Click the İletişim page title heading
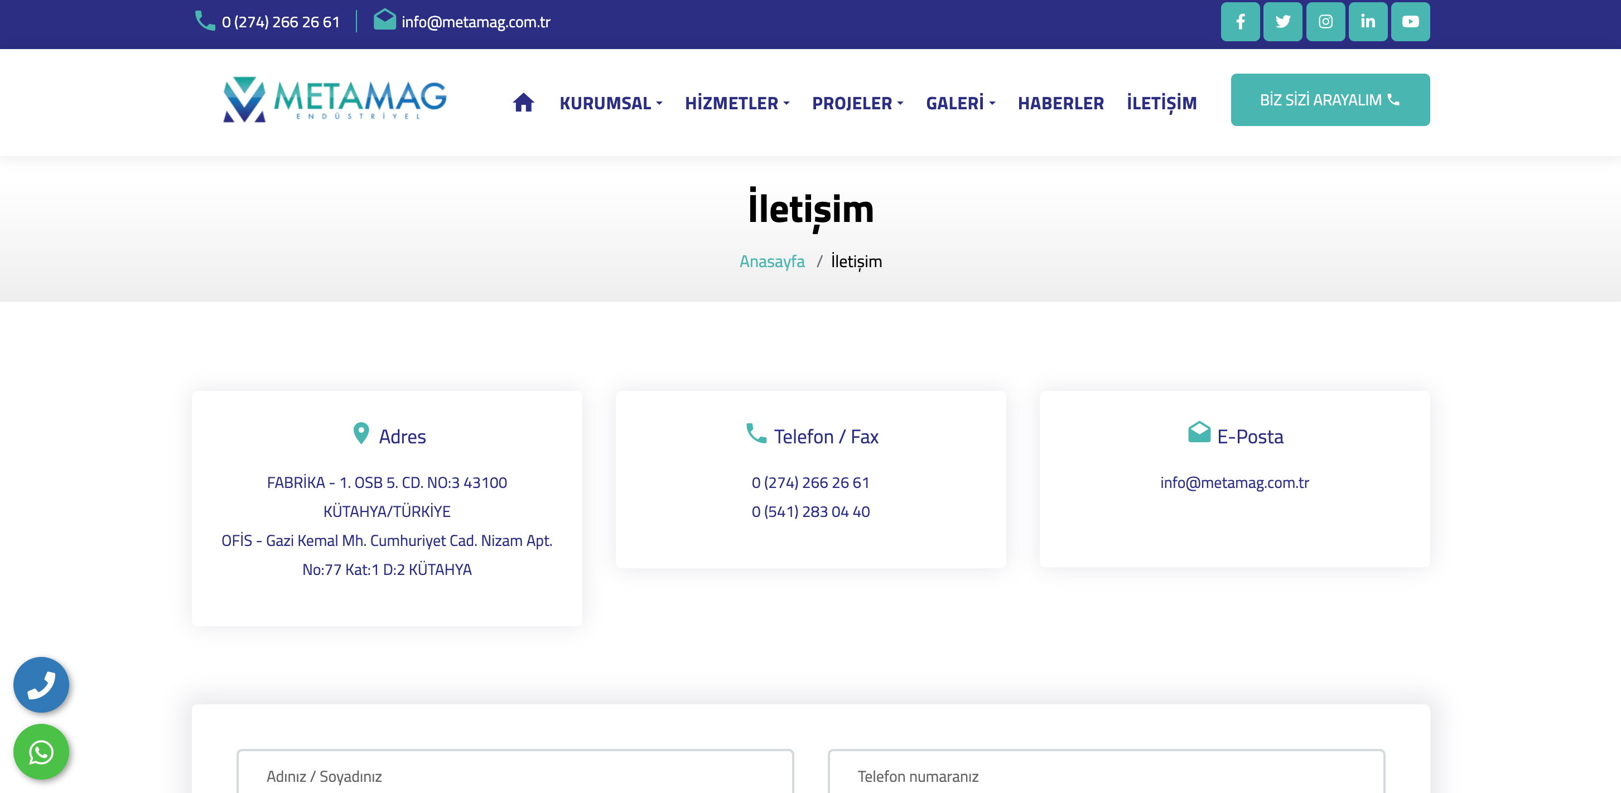1621x793 pixels. (x=810, y=210)
